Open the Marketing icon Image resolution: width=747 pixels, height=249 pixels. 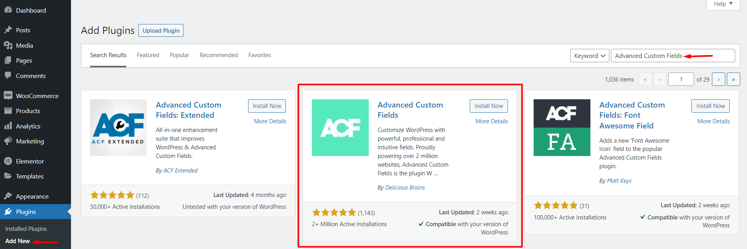[x=9, y=141]
